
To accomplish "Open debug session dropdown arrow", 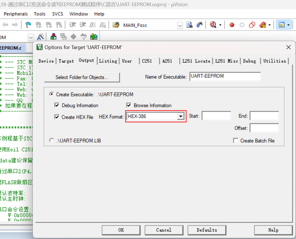I will click(x=220, y=25).
